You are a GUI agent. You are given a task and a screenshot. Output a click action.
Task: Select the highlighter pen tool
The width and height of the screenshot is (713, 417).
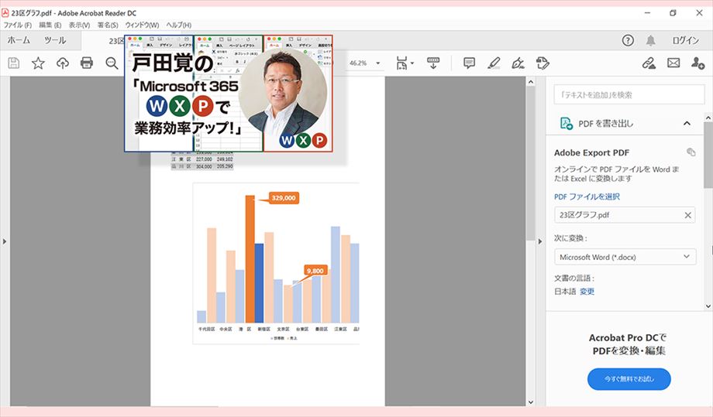[494, 63]
